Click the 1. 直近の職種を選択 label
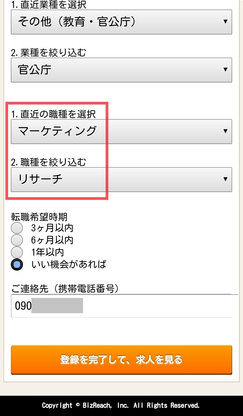Image resolution: width=243 pixels, height=416 pixels. point(53,114)
